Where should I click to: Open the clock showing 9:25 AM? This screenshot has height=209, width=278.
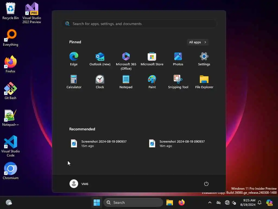tap(248, 202)
